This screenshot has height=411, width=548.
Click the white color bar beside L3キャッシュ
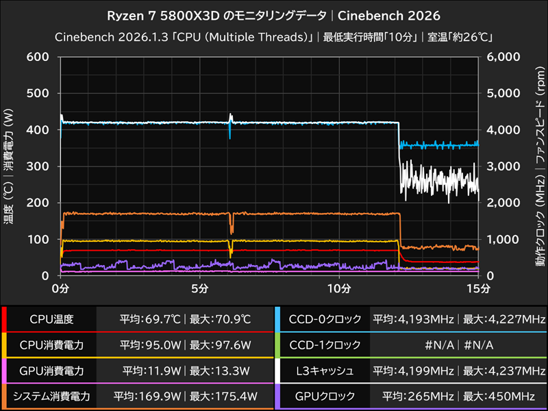(x=277, y=371)
